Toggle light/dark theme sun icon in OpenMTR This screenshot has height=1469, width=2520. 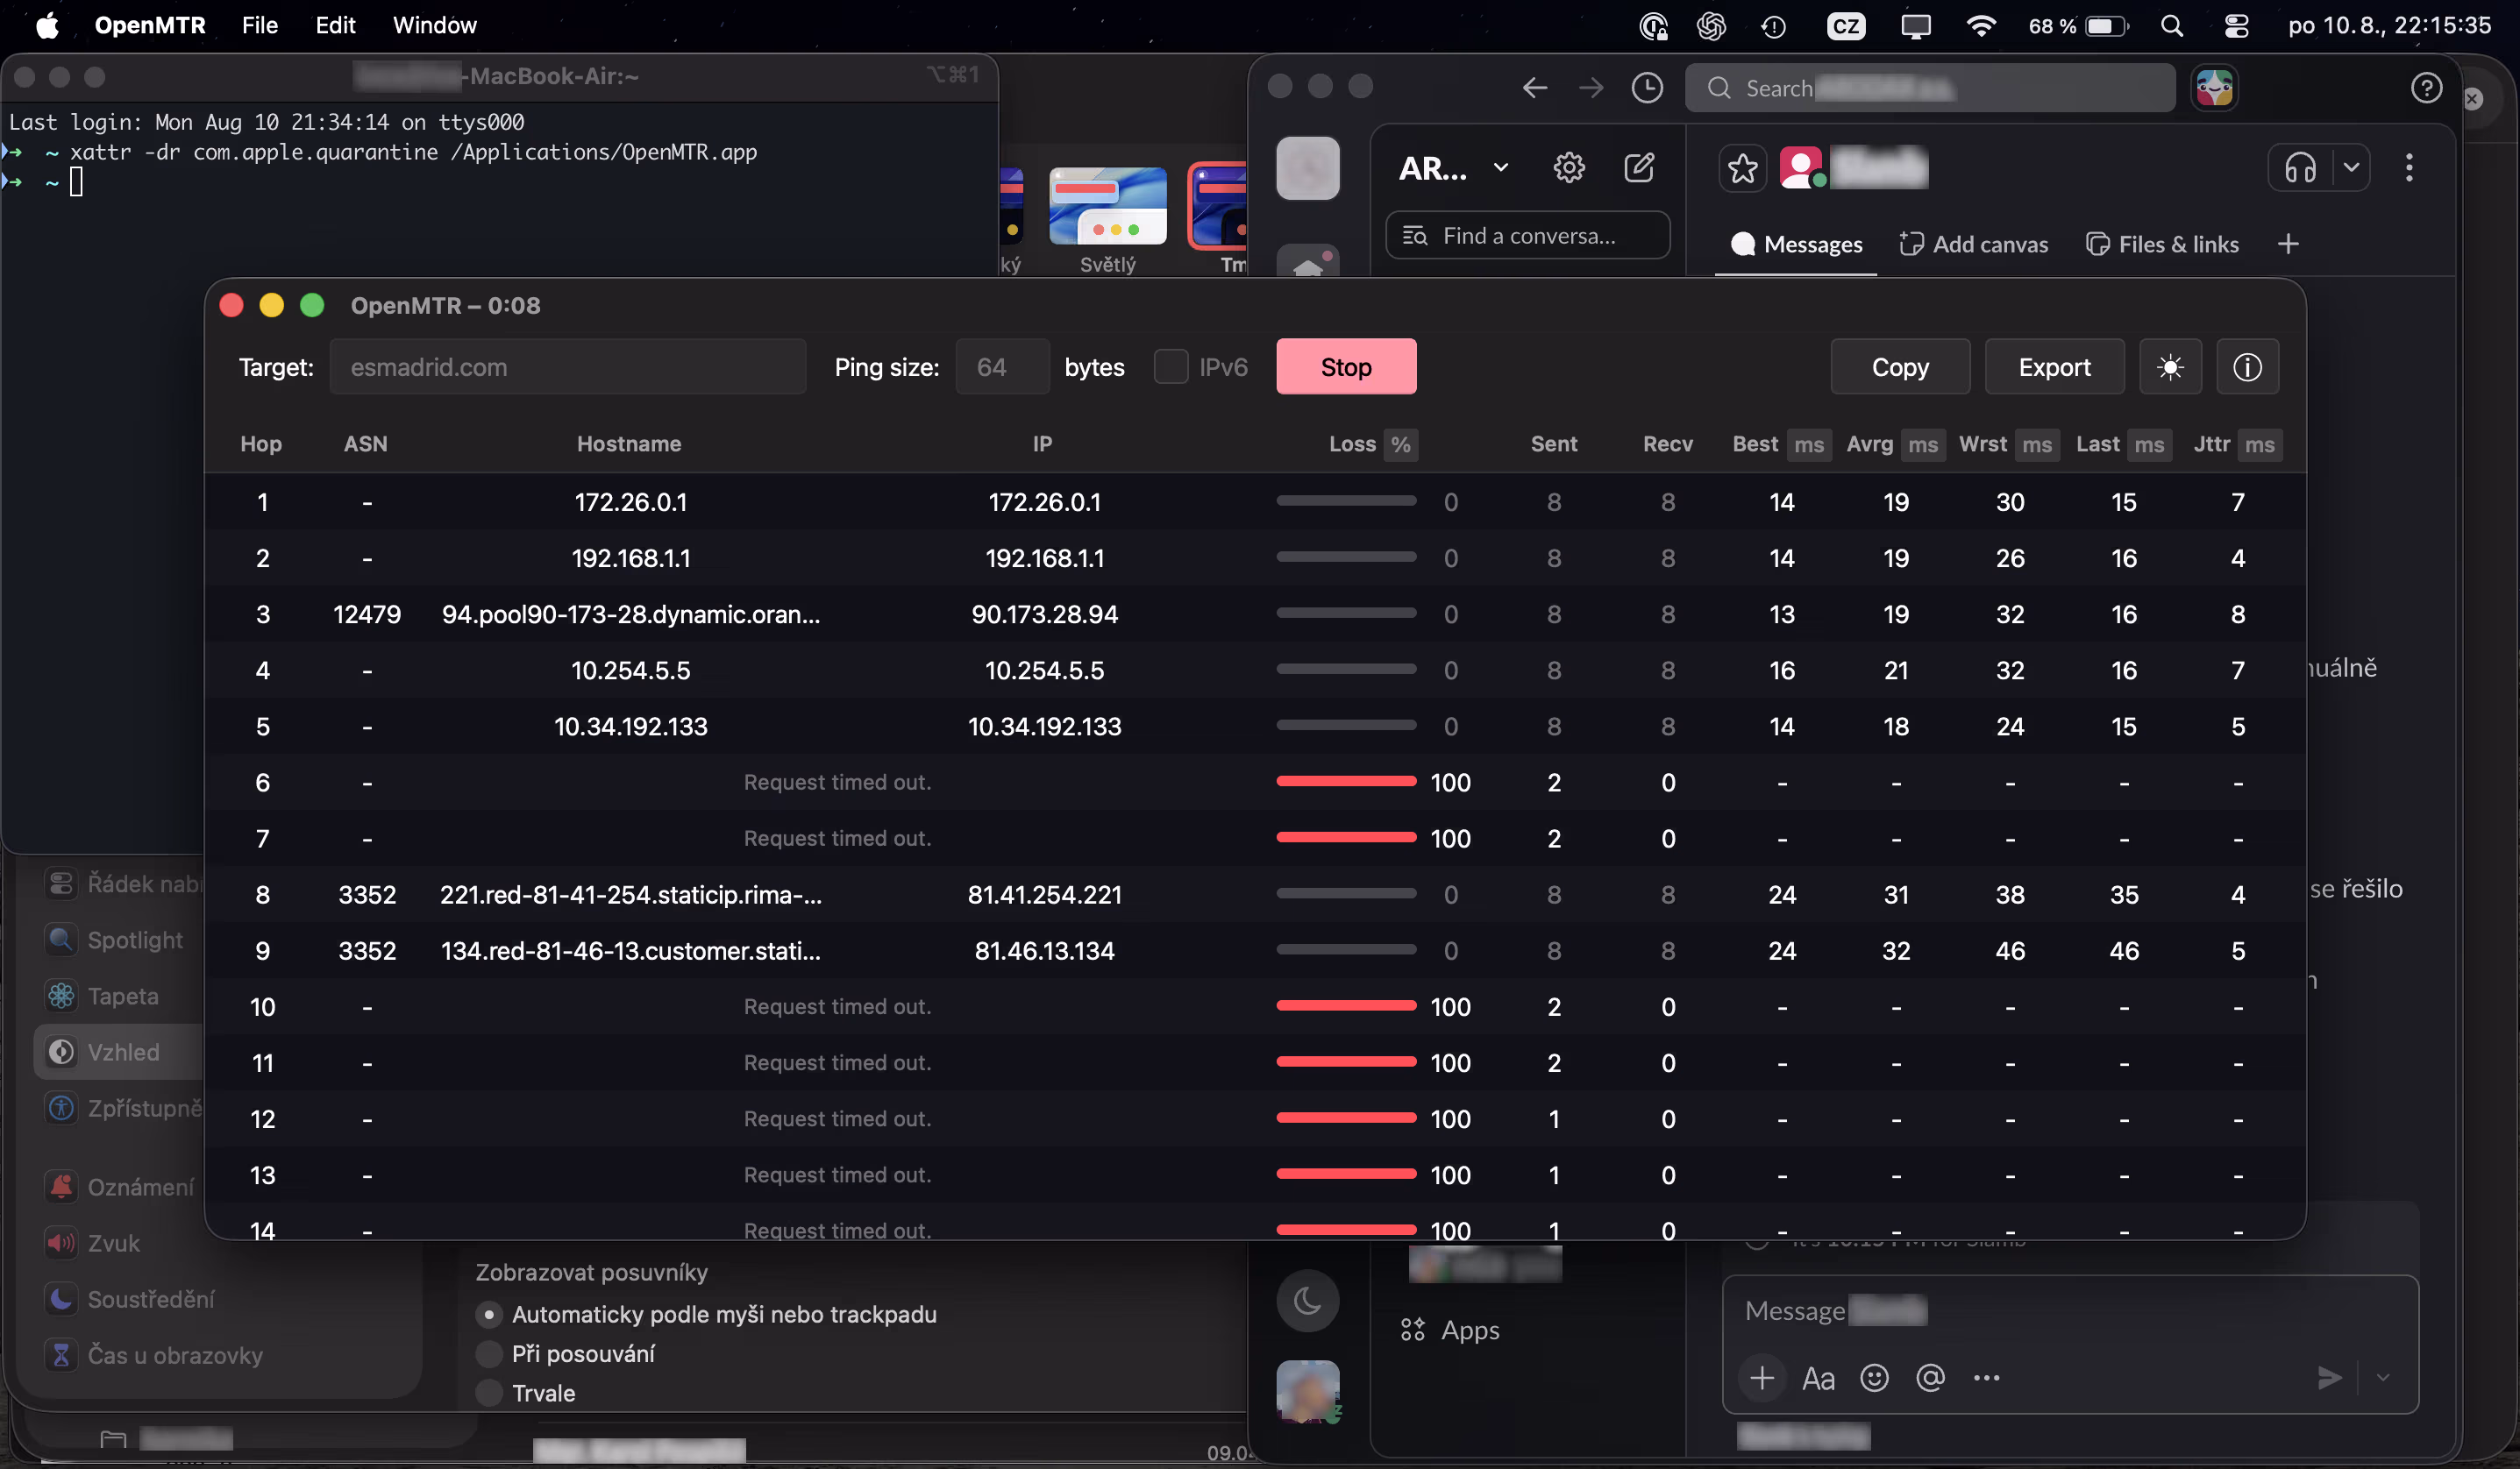[2169, 366]
